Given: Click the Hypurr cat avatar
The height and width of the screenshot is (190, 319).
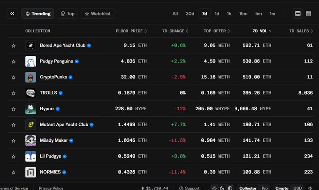Looking at the screenshot, I should click(30, 109).
